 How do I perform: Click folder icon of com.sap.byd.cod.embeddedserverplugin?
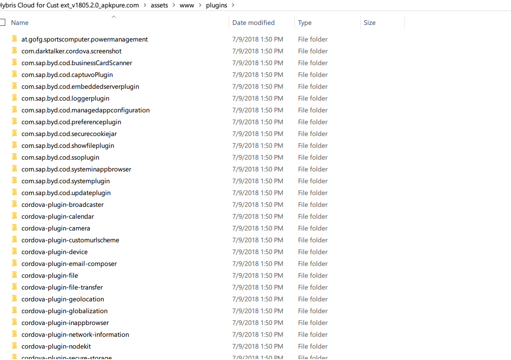14,86
